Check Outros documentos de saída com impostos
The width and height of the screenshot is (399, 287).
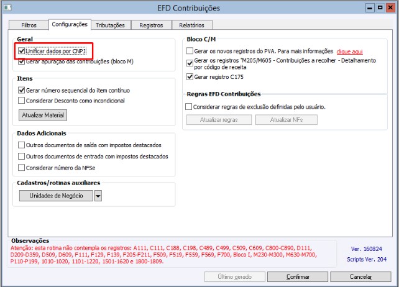pyautogui.click(x=21, y=145)
